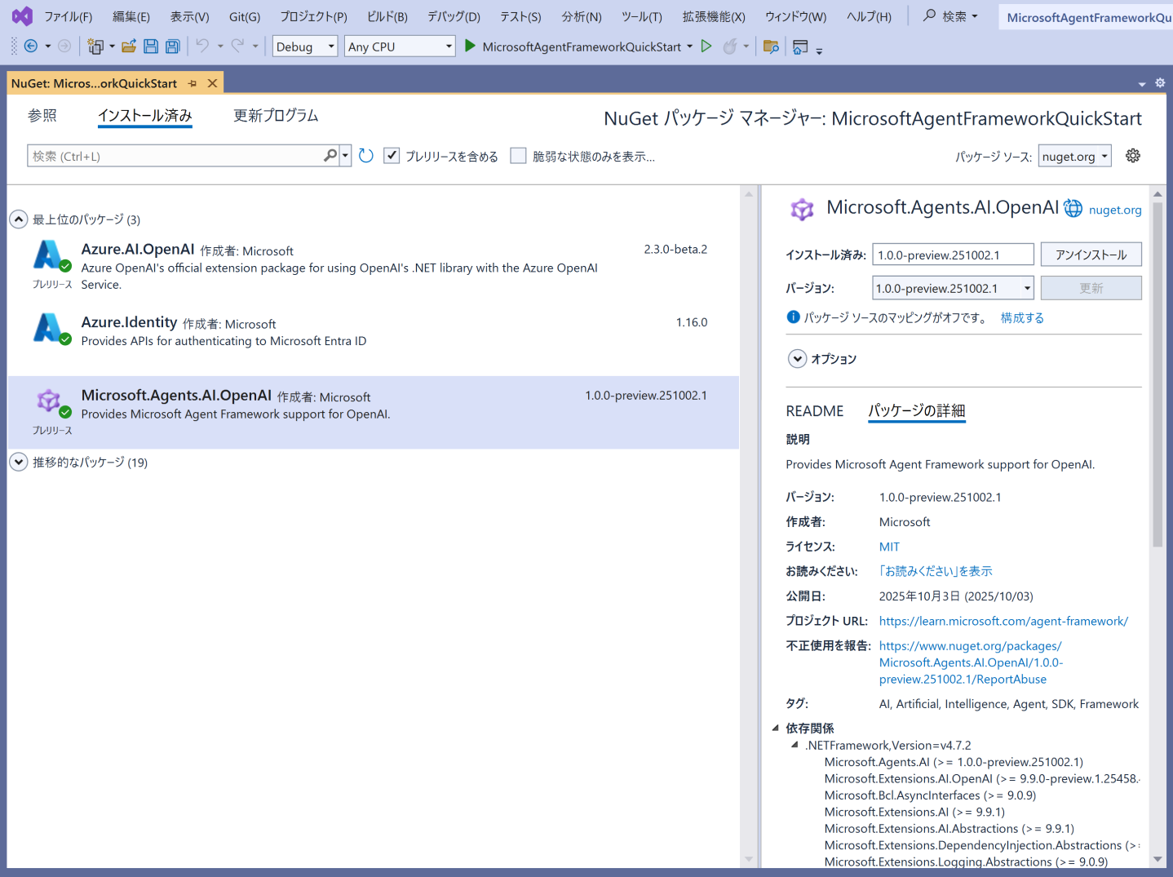Click the Navigate Backward arrow icon
Viewport: 1173px width, 877px height.
[31, 47]
